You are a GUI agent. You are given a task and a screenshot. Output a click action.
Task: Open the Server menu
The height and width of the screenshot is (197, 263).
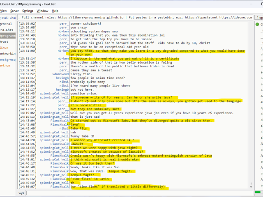point(14,11)
